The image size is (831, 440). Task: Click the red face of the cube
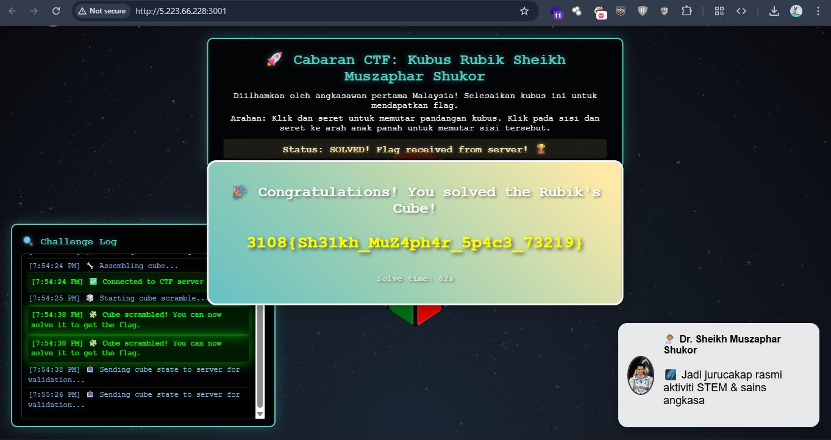click(x=429, y=313)
